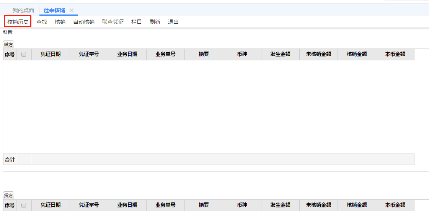Toggle select-all checkbox in 借方 table
This screenshot has width=429, height=220.
pos(24,55)
